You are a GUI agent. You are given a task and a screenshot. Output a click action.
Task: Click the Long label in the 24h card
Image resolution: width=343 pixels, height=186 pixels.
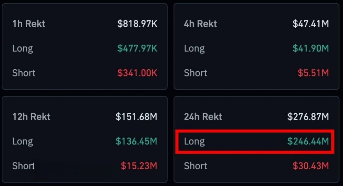point(194,141)
